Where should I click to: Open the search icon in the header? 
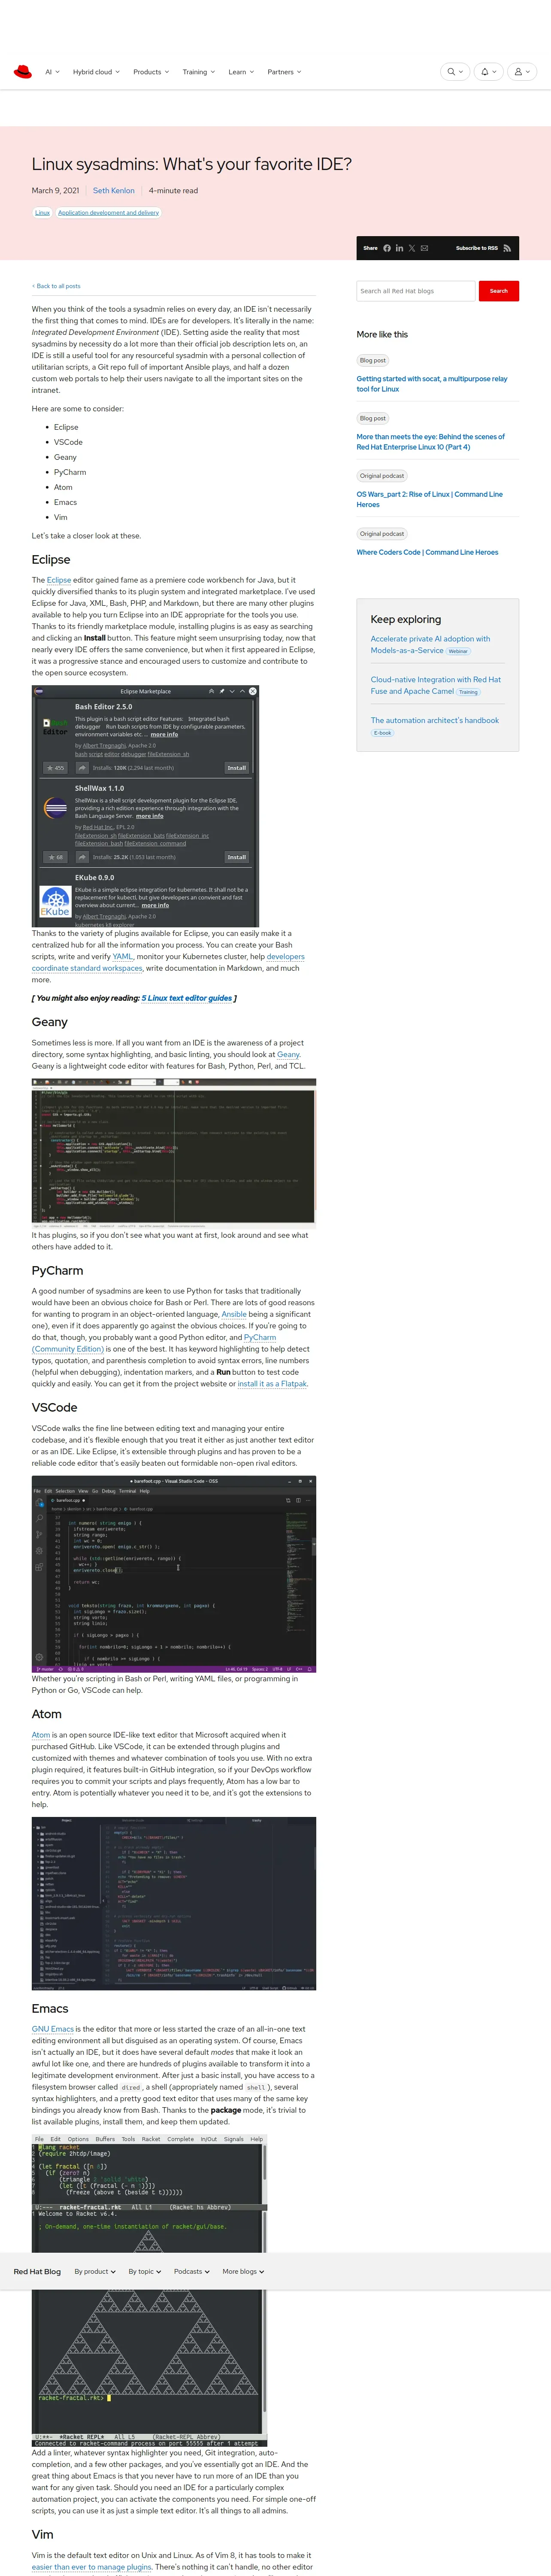[x=455, y=72]
